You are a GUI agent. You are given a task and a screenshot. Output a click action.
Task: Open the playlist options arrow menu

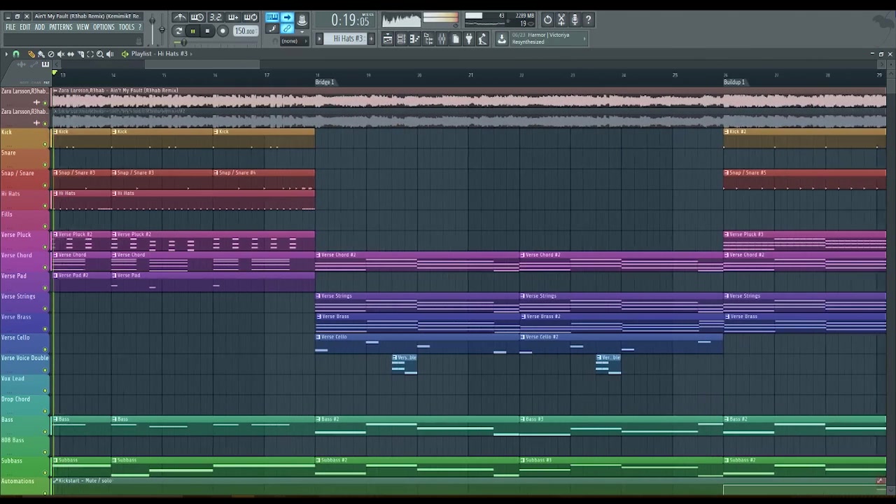[x=6, y=54]
